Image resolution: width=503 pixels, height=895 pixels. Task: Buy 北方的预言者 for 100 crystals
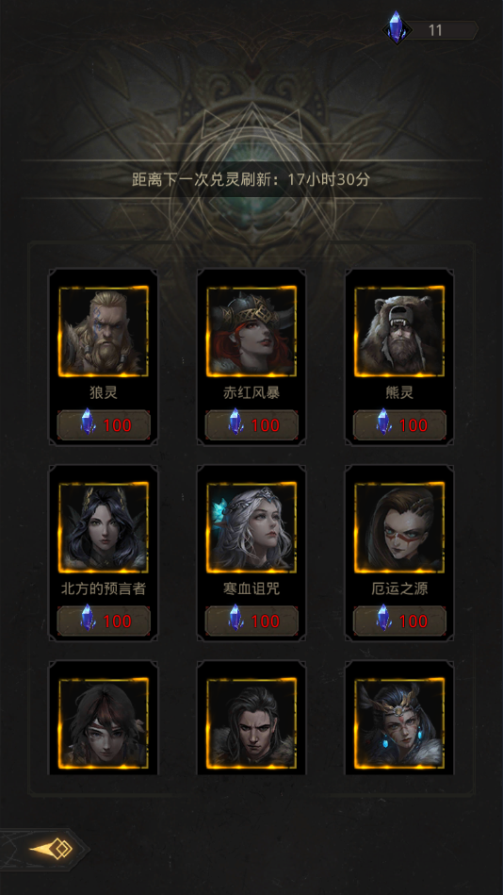[104, 621]
